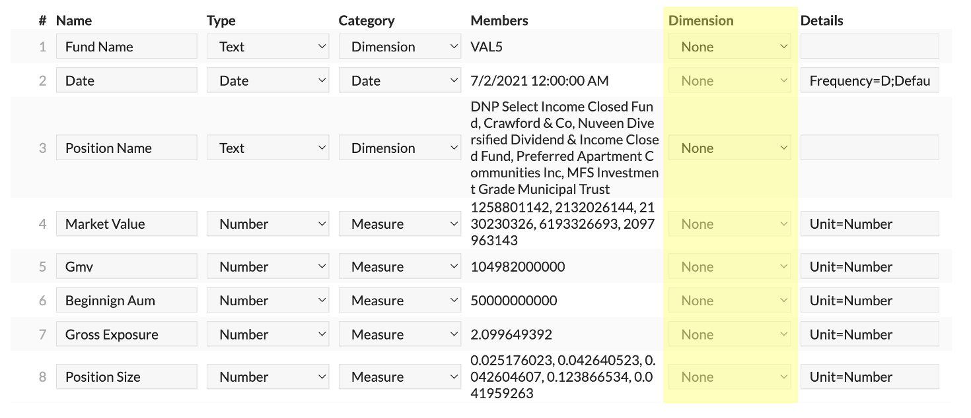
Task: Open Type dropdown for Fund Name row
Action: (268, 47)
